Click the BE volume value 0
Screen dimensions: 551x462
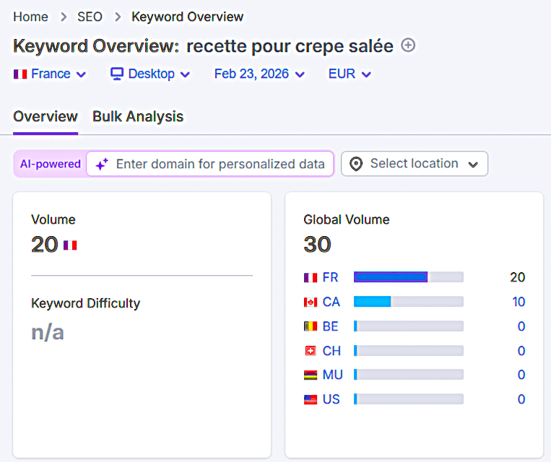pos(521,326)
